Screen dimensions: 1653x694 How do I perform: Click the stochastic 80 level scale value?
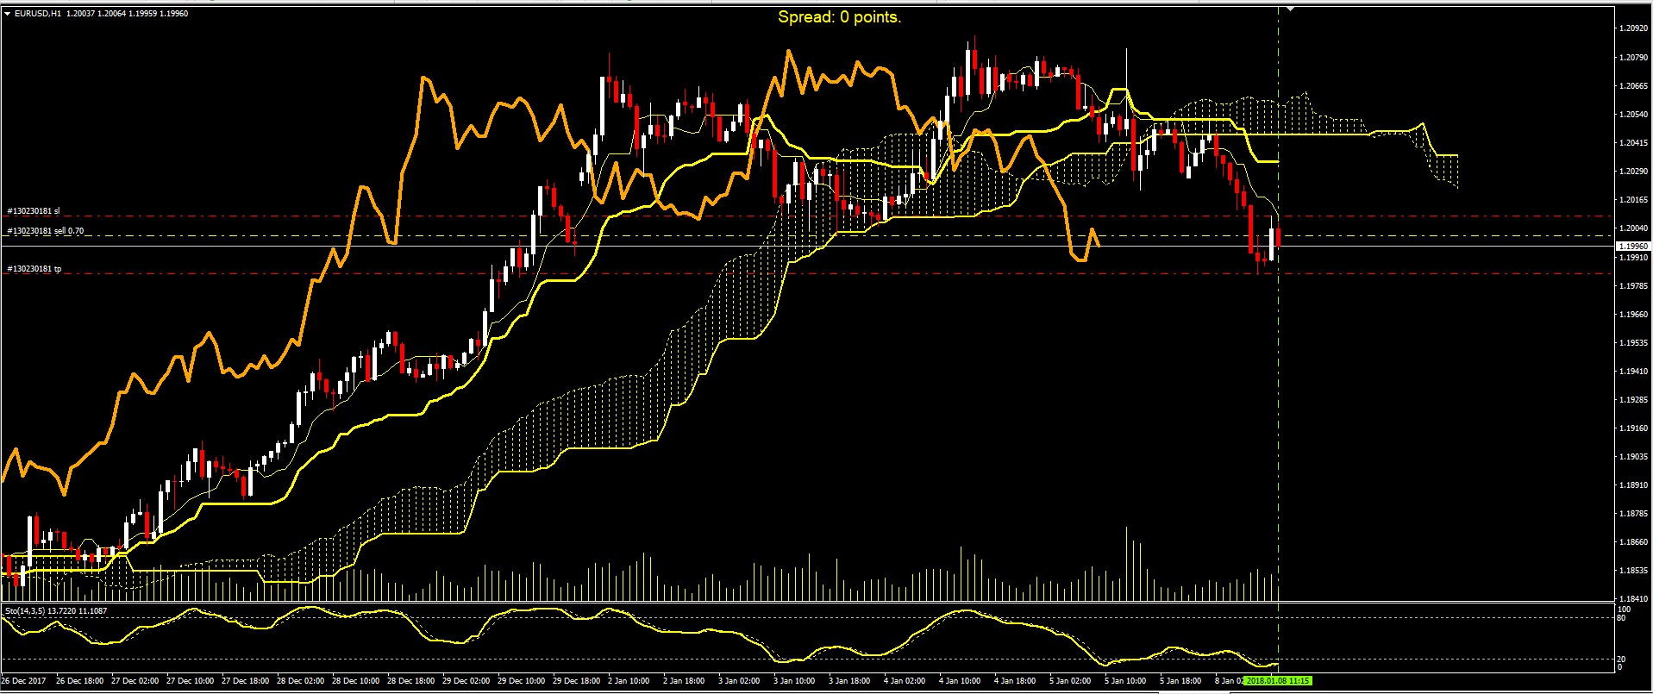click(1621, 618)
